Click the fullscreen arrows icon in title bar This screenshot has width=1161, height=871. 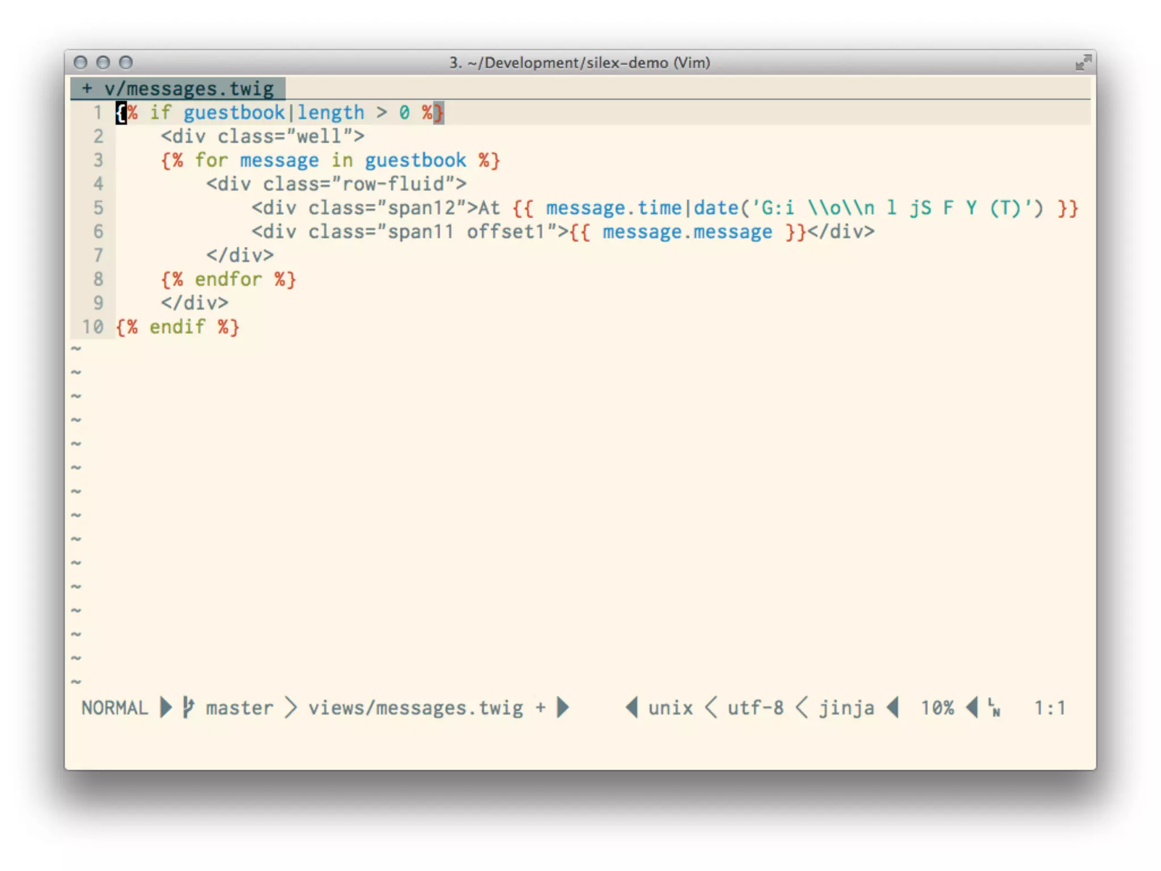click(1083, 62)
